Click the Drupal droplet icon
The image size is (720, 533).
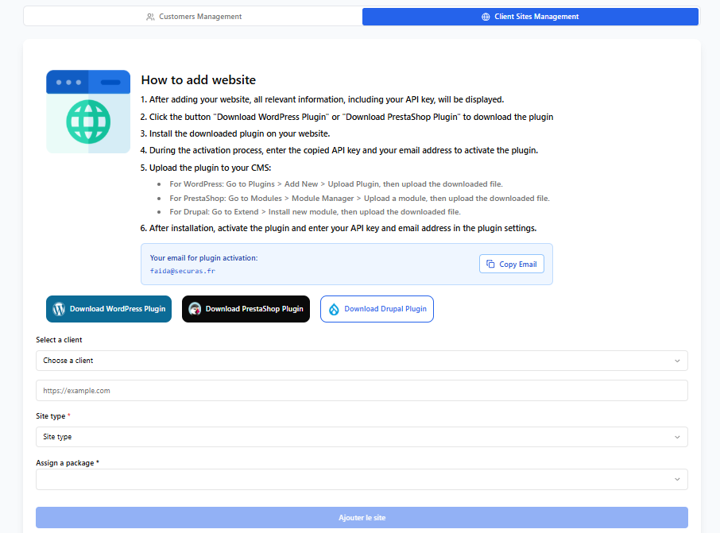332,309
